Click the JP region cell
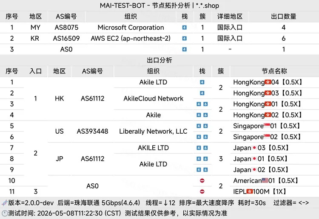 click(60, 159)
